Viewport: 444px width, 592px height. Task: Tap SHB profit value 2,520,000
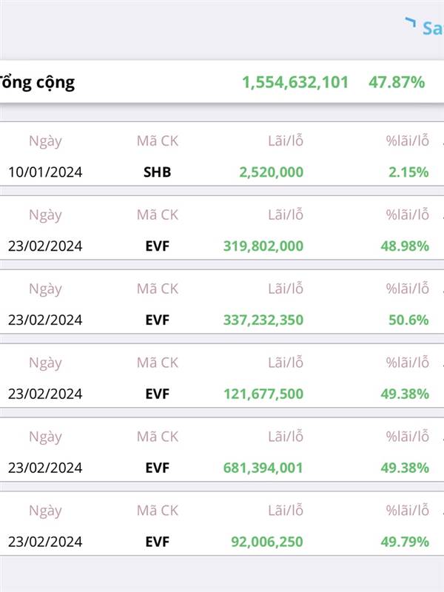271,172
